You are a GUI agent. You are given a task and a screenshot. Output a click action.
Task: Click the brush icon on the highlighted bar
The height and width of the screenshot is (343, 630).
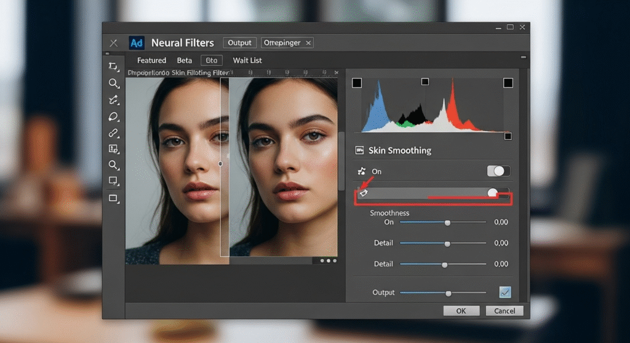click(364, 193)
